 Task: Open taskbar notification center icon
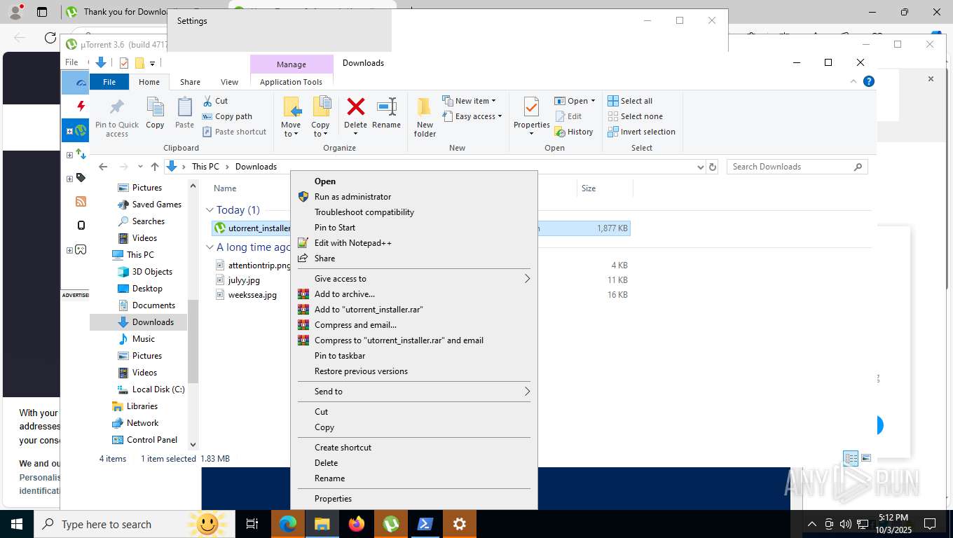pos(930,524)
